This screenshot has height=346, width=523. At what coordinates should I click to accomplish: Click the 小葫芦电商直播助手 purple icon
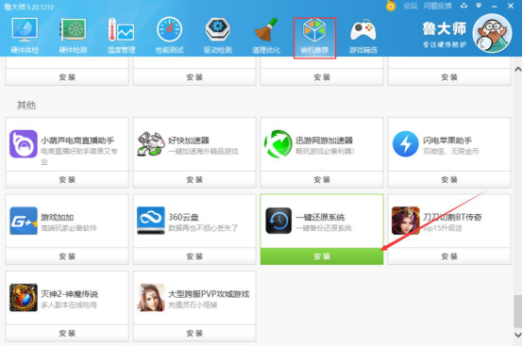24,144
